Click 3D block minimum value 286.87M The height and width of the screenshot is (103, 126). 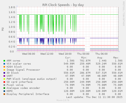click(x=85, y=73)
